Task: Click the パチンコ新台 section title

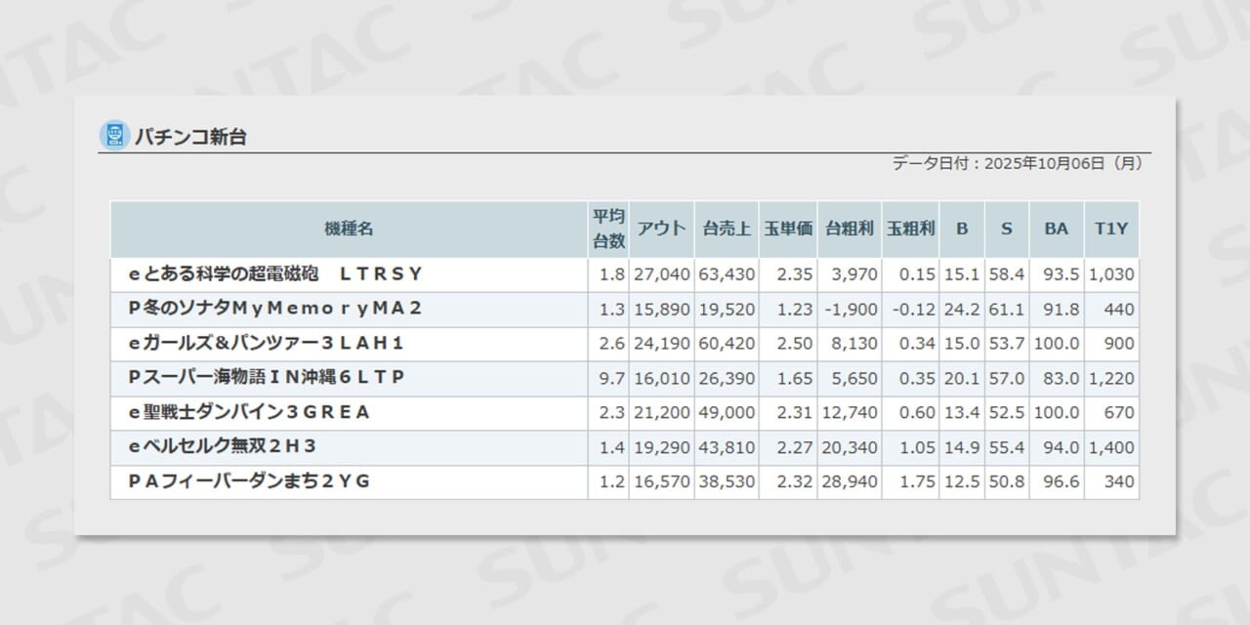Action: coord(190,137)
